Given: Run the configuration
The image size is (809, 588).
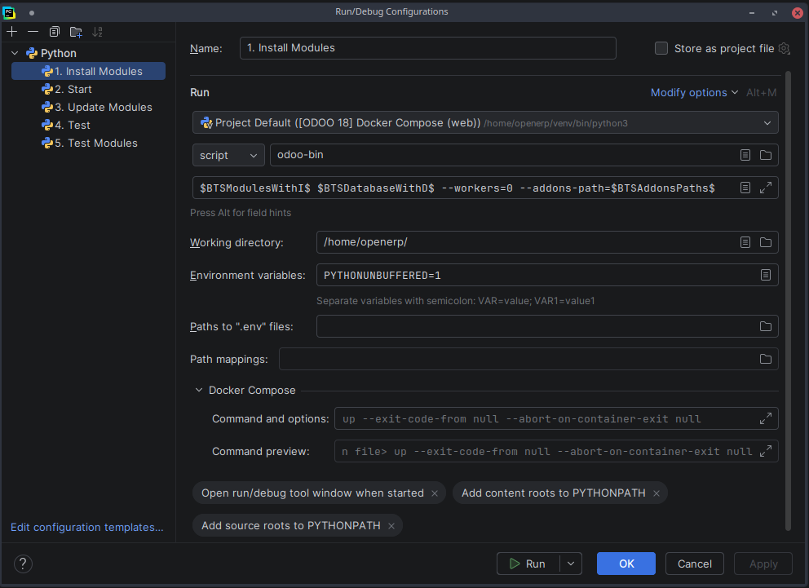Looking at the screenshot, I should pyautogui.click(x=528, y=564).
